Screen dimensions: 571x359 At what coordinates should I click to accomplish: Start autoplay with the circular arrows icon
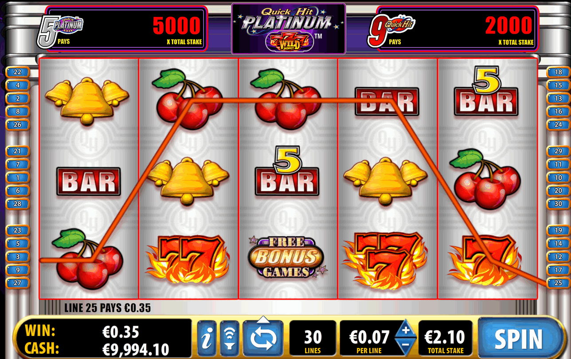263,339
